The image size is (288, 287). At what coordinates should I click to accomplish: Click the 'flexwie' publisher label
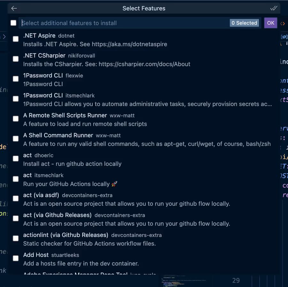coord(74,76)
